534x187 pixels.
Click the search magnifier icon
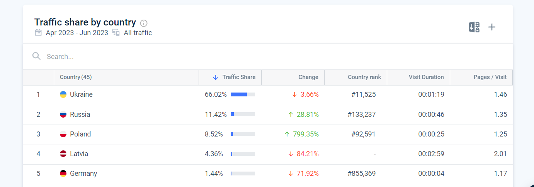[37, 56]
